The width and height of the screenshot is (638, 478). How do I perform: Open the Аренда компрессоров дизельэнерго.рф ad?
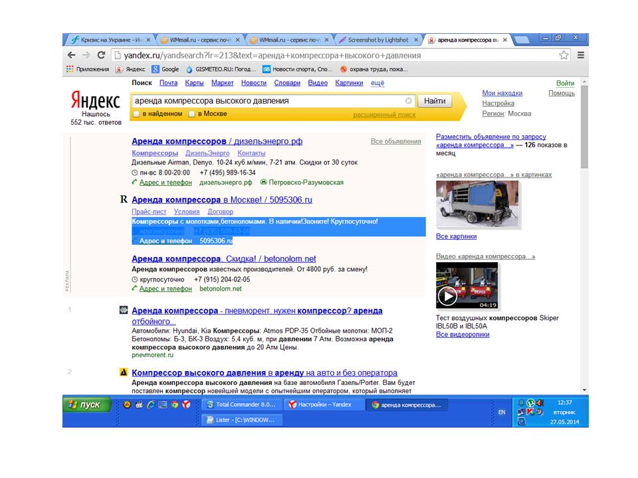coord(217,141)
